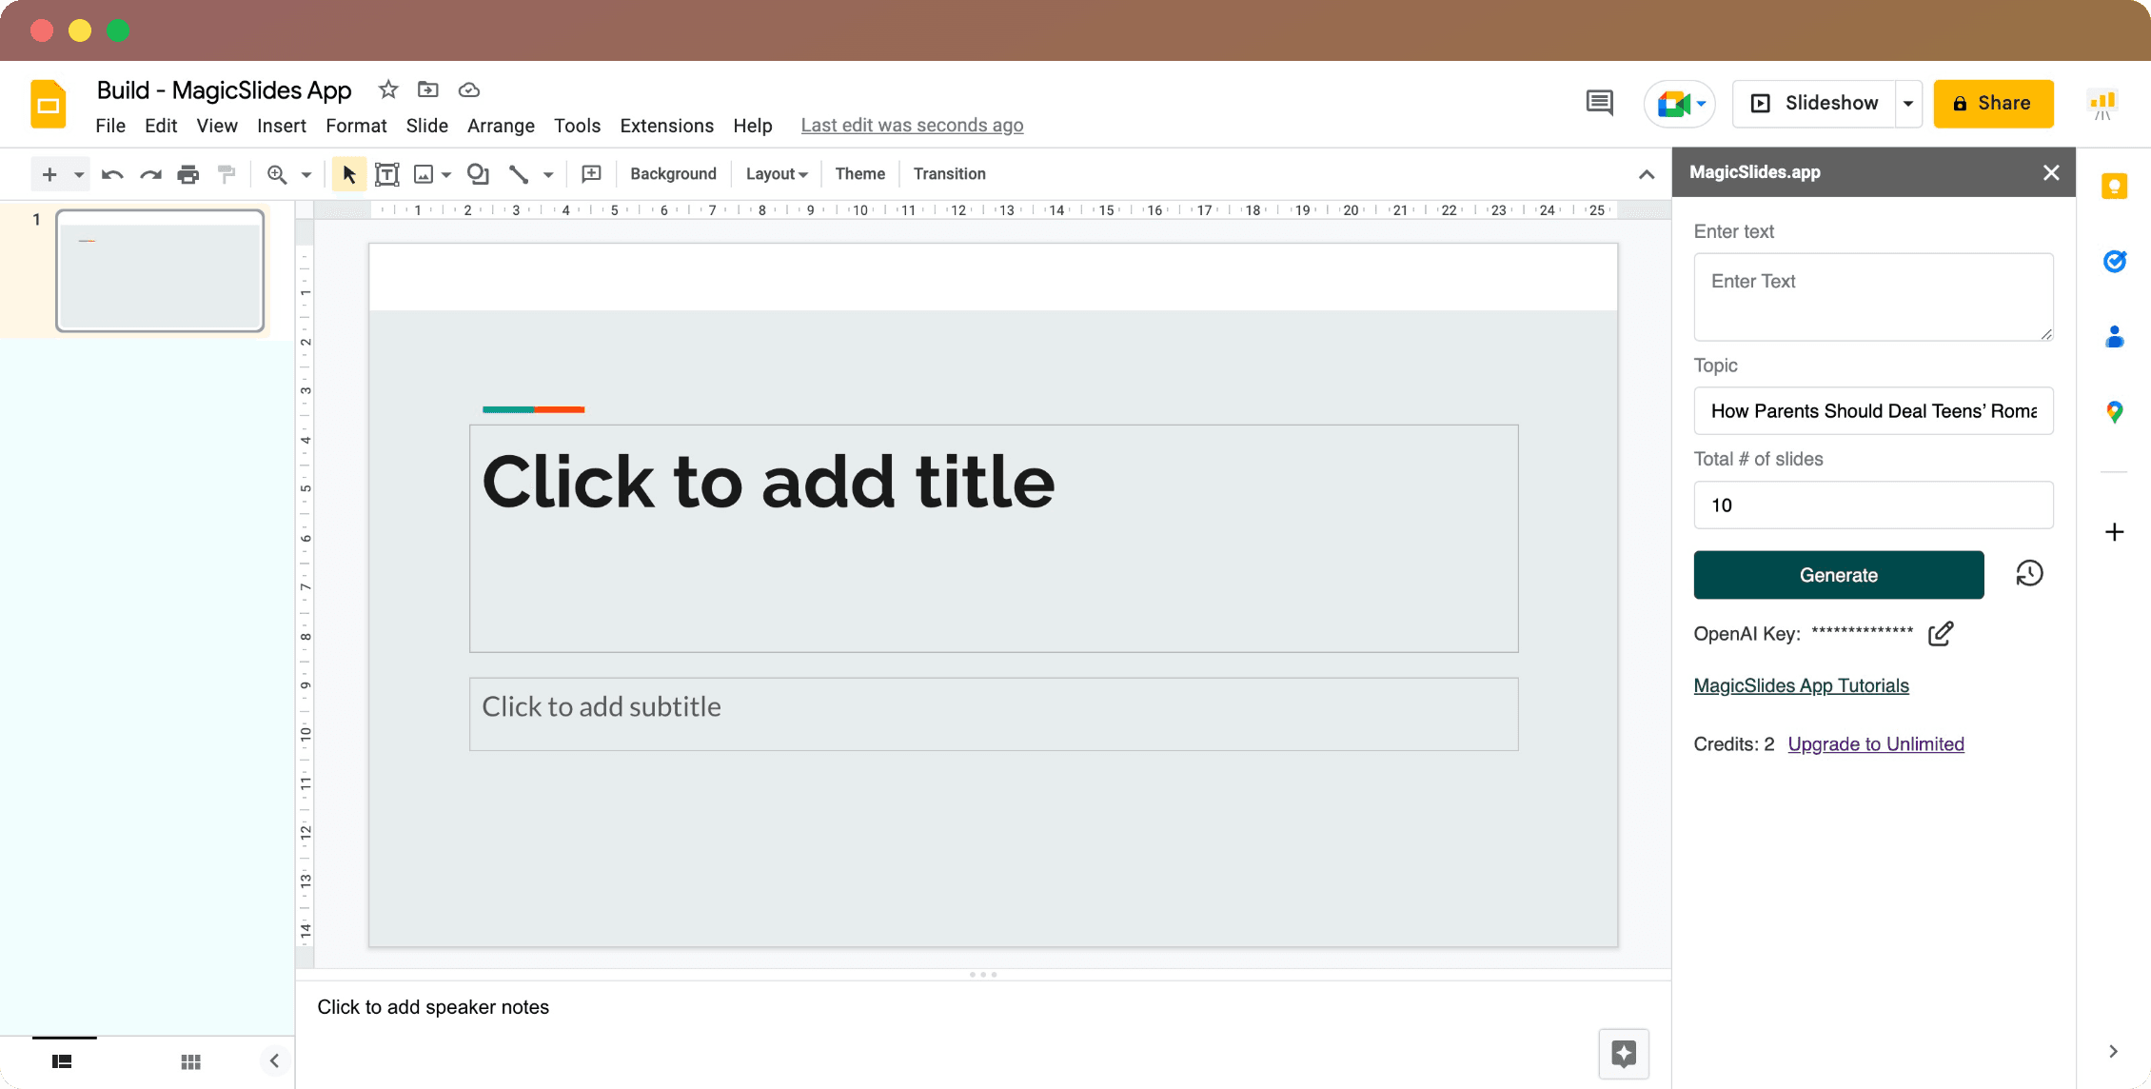This screenshot has height=1089, width=2151.
Task: Open Google Keep sidebar panel
Action: (x=2114, y=186)
